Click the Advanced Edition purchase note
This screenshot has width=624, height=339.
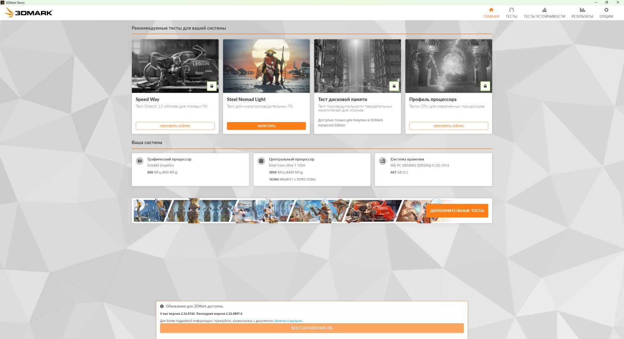point(350,123)
